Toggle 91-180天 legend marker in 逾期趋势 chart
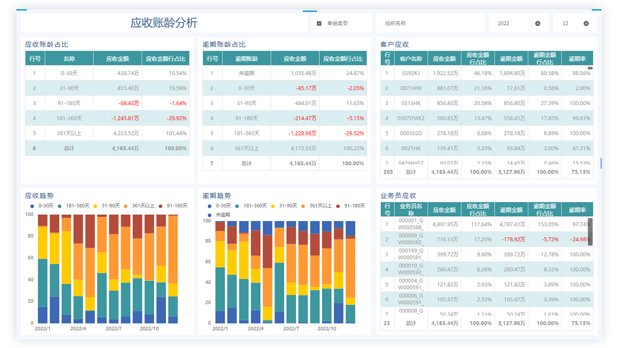This screenshot has width=618, height=348. pos(338,206)
